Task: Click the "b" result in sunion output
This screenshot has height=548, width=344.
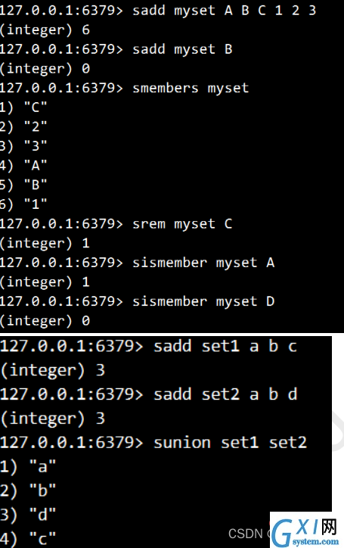Action: tap(28, 490)
